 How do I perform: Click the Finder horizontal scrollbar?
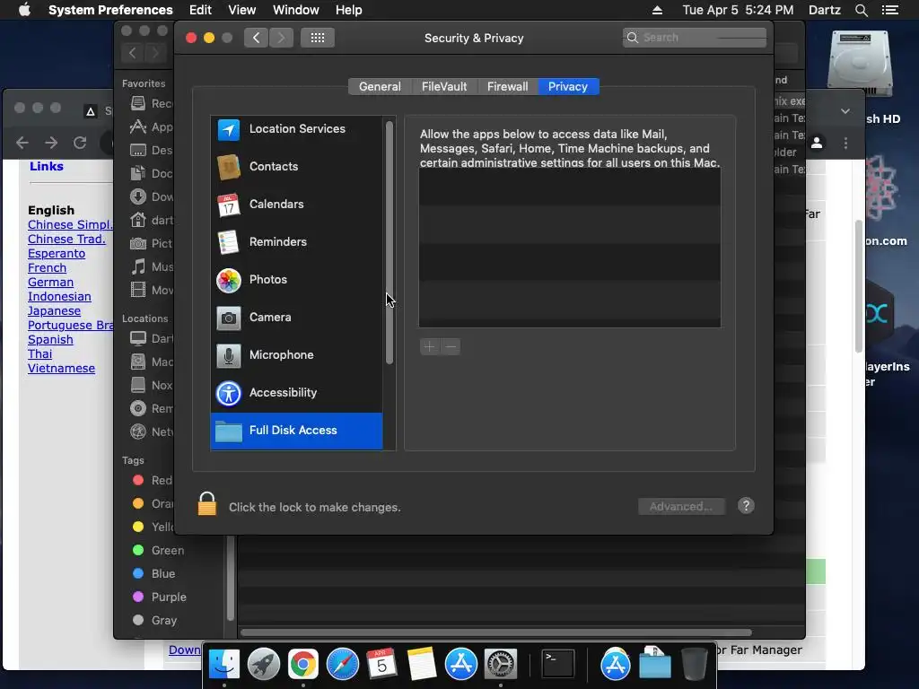pos(495,632)
